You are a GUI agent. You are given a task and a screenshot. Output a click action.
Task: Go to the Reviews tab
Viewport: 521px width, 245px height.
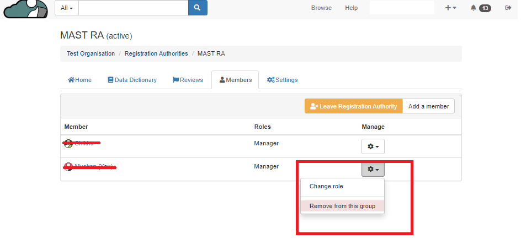point(188,80)
